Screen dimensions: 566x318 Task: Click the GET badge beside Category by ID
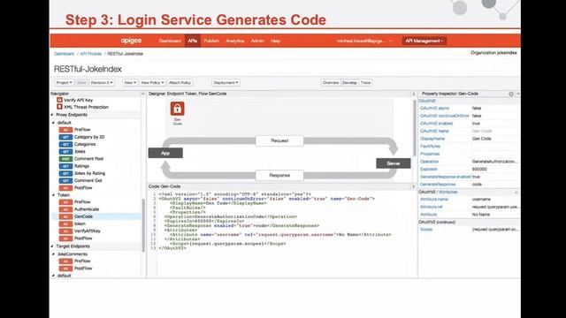pos(65,137)
